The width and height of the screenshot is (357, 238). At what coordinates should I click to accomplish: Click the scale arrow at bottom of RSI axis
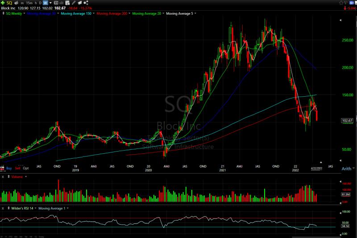(x=340, y=234)
